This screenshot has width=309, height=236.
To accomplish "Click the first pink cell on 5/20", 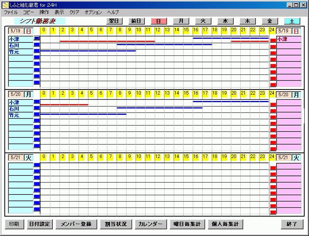I will point(289,103).
